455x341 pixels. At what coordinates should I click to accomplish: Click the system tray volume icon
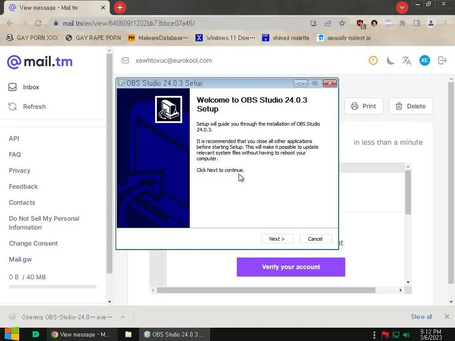406,335
